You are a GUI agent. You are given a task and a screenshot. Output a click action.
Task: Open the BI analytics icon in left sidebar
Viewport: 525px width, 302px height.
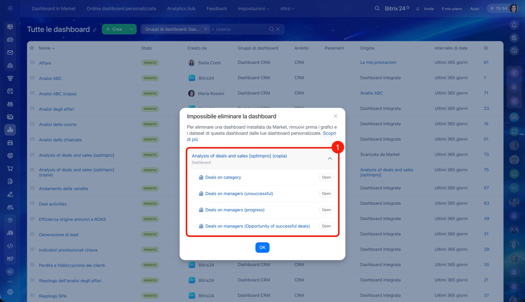[x=10, y=129]
